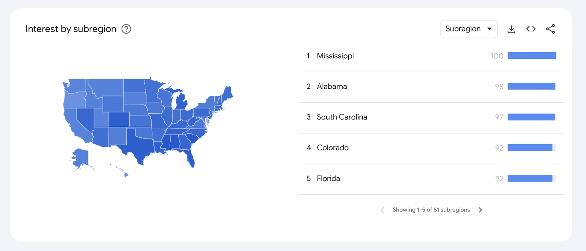Select Alabama in the subregion list
Image resolution: width=586 pixels, height=251 pixels.
click(x=331, y=86)
